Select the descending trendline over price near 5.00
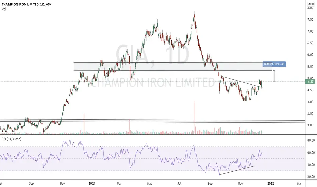317x187 pixels. (241, 82)
